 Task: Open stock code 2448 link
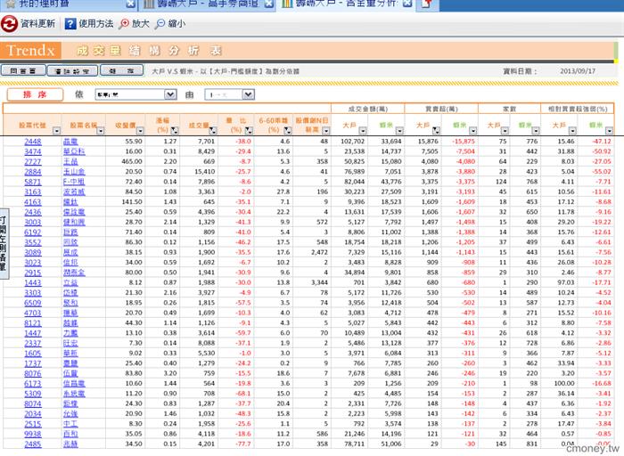(x=33, y=142)
